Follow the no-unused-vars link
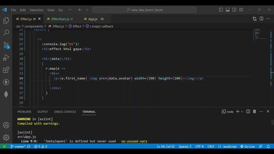 tap(134, 141)
